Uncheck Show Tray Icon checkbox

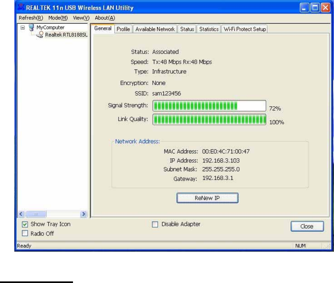pyautogui.click(x=25, y=224)
